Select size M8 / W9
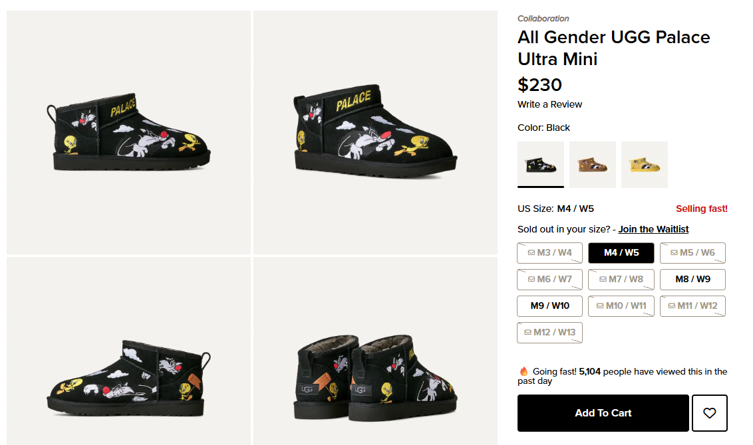753x445 pixels. coord(692,280)
